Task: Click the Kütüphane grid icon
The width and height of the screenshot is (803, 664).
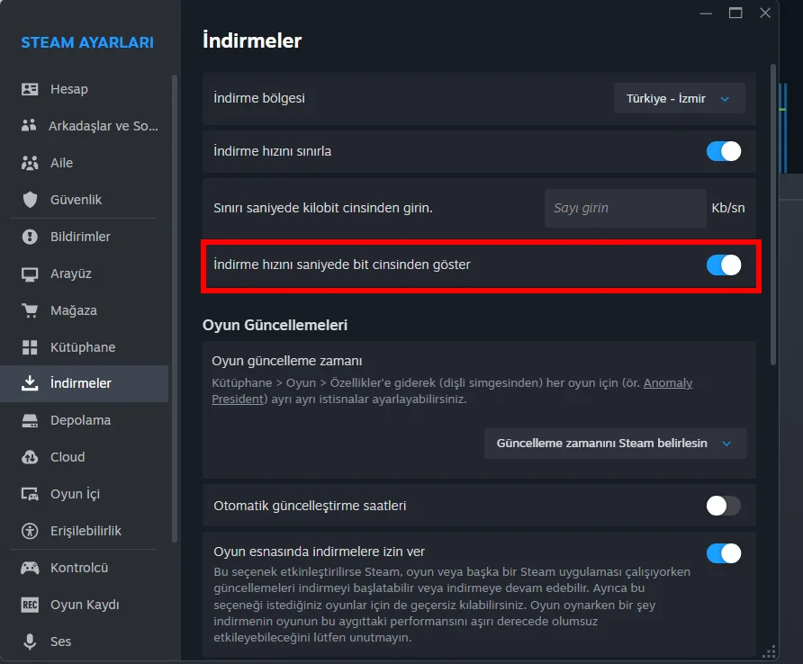Action: pyautogui.click(x=30, y=347)
